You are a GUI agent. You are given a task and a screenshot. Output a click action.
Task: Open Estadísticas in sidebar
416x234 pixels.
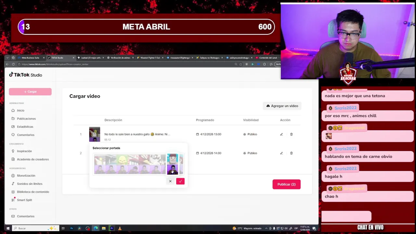[x=22, y=127]
